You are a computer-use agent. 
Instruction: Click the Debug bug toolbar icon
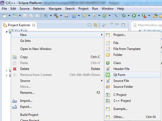[124, 16]
